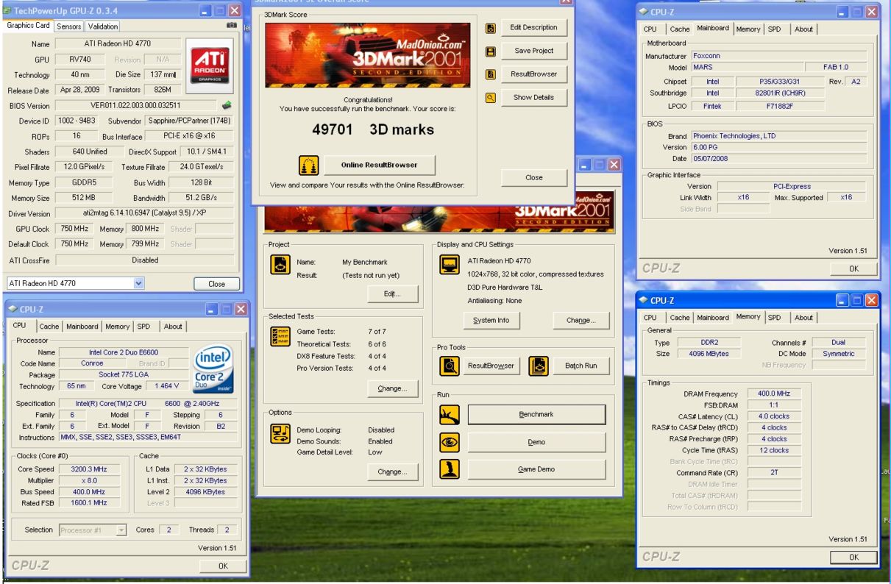
Task: Click the Close button in GPU-Z
Action: click(x=217, y=283)
